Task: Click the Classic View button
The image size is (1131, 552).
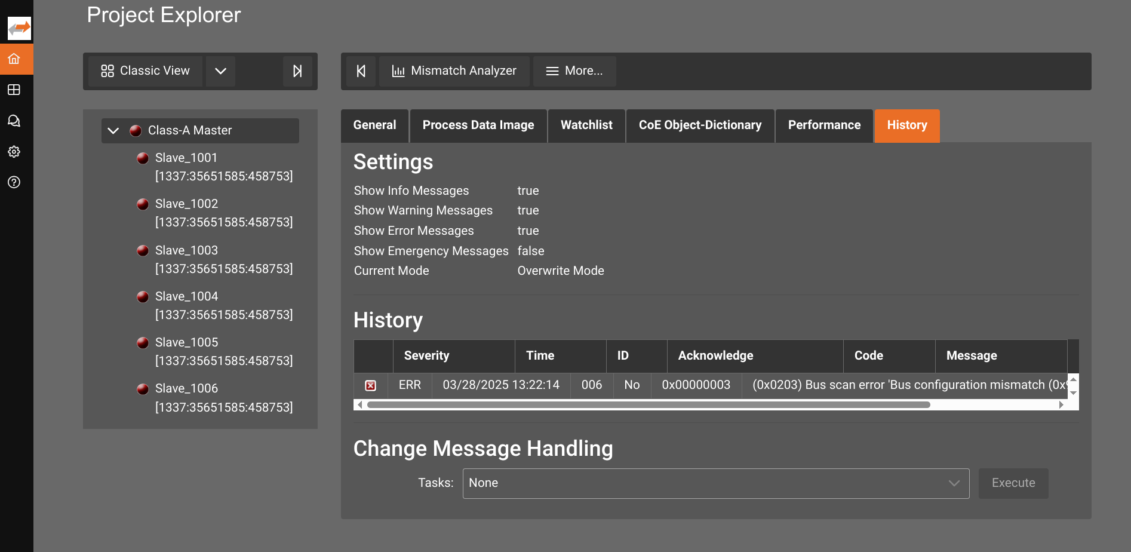Action: click(146, 71)
